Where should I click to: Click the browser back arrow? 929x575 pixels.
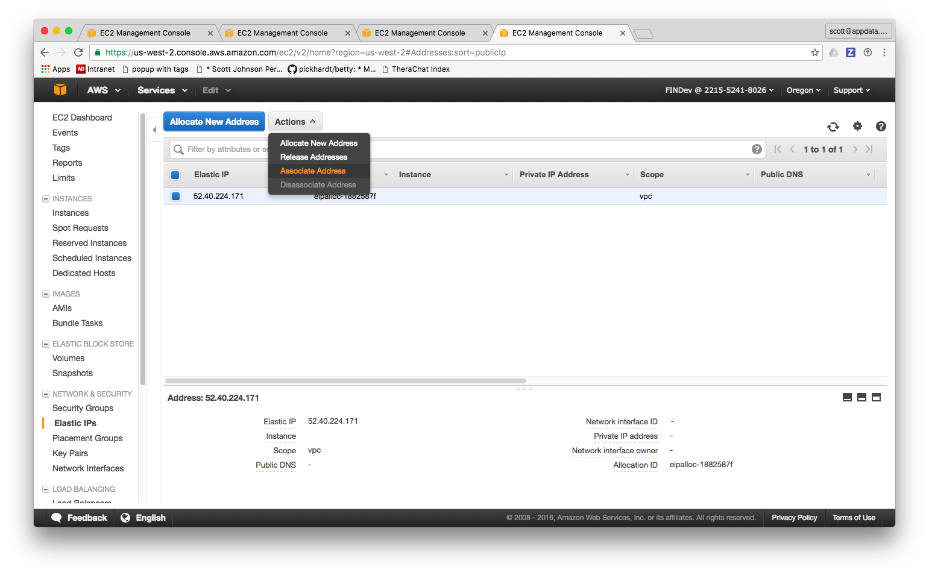(x=45, y=52)
